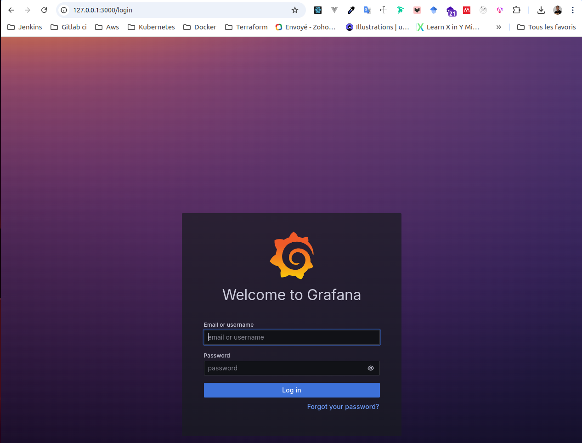Screen dimensions: 582x443
Task: Open the Tous les favoris folder
Action: [x=546, y=27]
